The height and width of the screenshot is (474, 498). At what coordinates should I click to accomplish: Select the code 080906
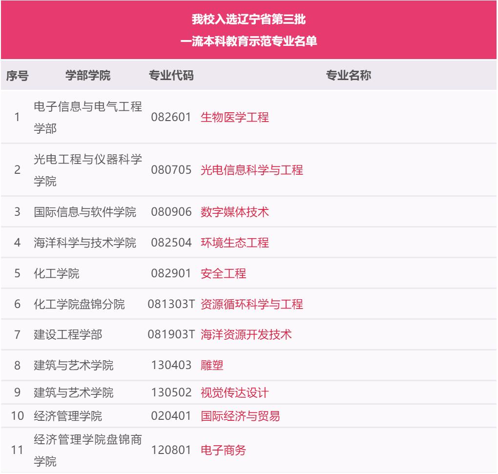click(171, 212)
